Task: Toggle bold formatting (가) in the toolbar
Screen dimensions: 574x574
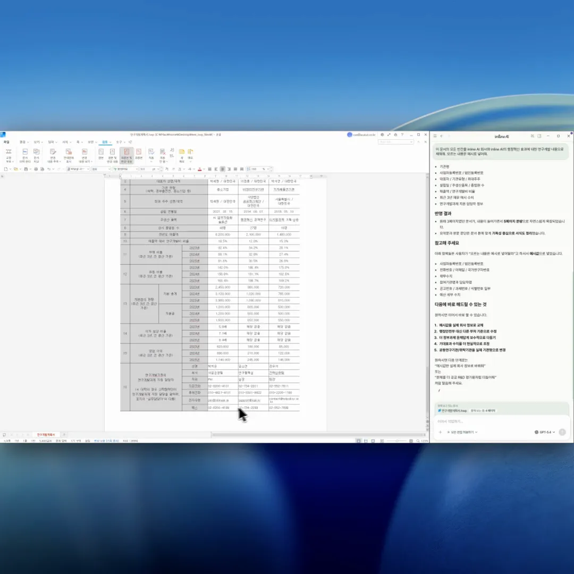Action: coord(166,169)
